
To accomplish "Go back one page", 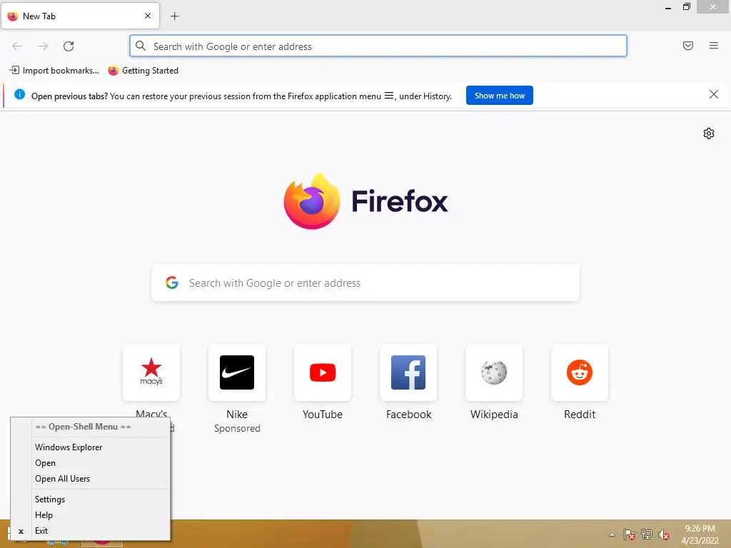I will click(17, 46).
